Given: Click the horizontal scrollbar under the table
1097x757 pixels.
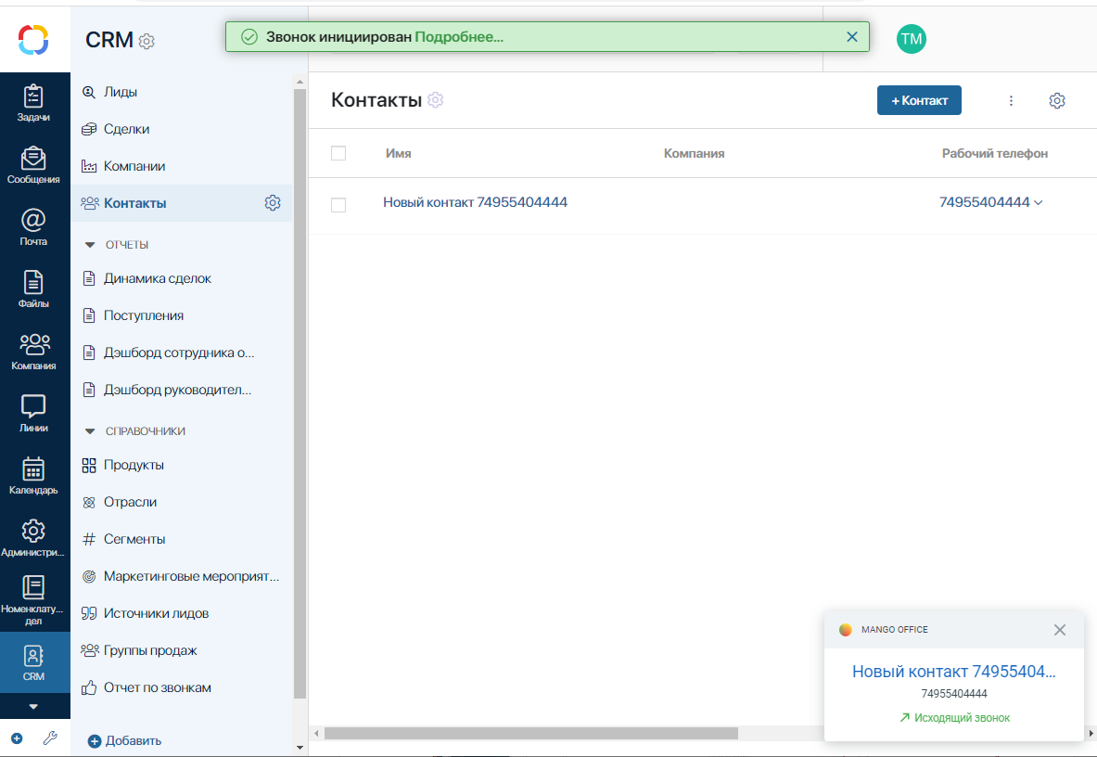Looking at the screenshot, I should (531, 733).
